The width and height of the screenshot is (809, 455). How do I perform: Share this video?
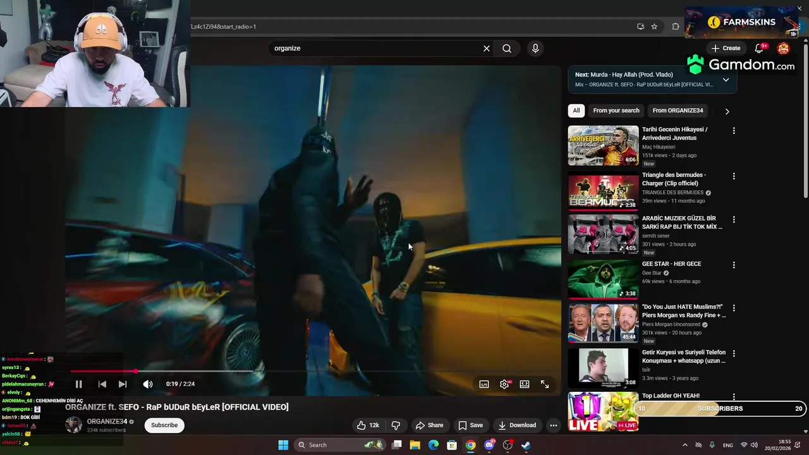[x=429, y=425]
